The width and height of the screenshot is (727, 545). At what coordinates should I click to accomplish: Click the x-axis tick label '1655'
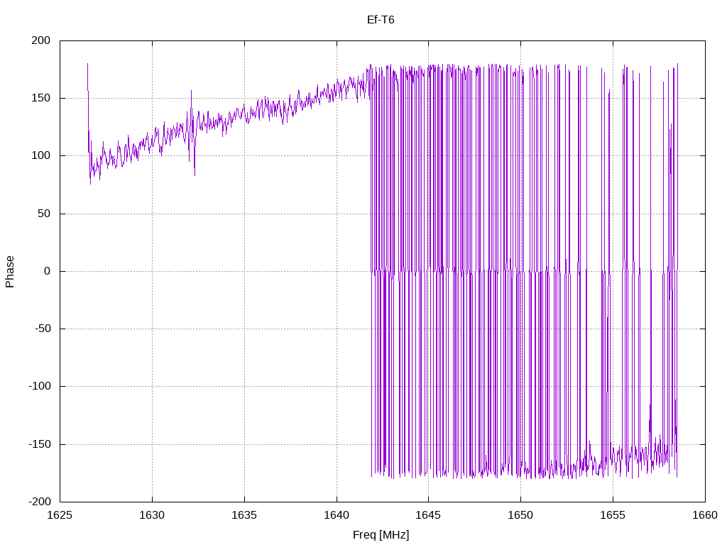coord(613,515)
